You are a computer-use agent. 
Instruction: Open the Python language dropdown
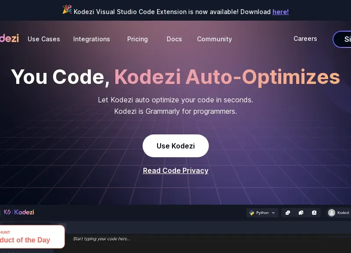(x=262, y=213)
